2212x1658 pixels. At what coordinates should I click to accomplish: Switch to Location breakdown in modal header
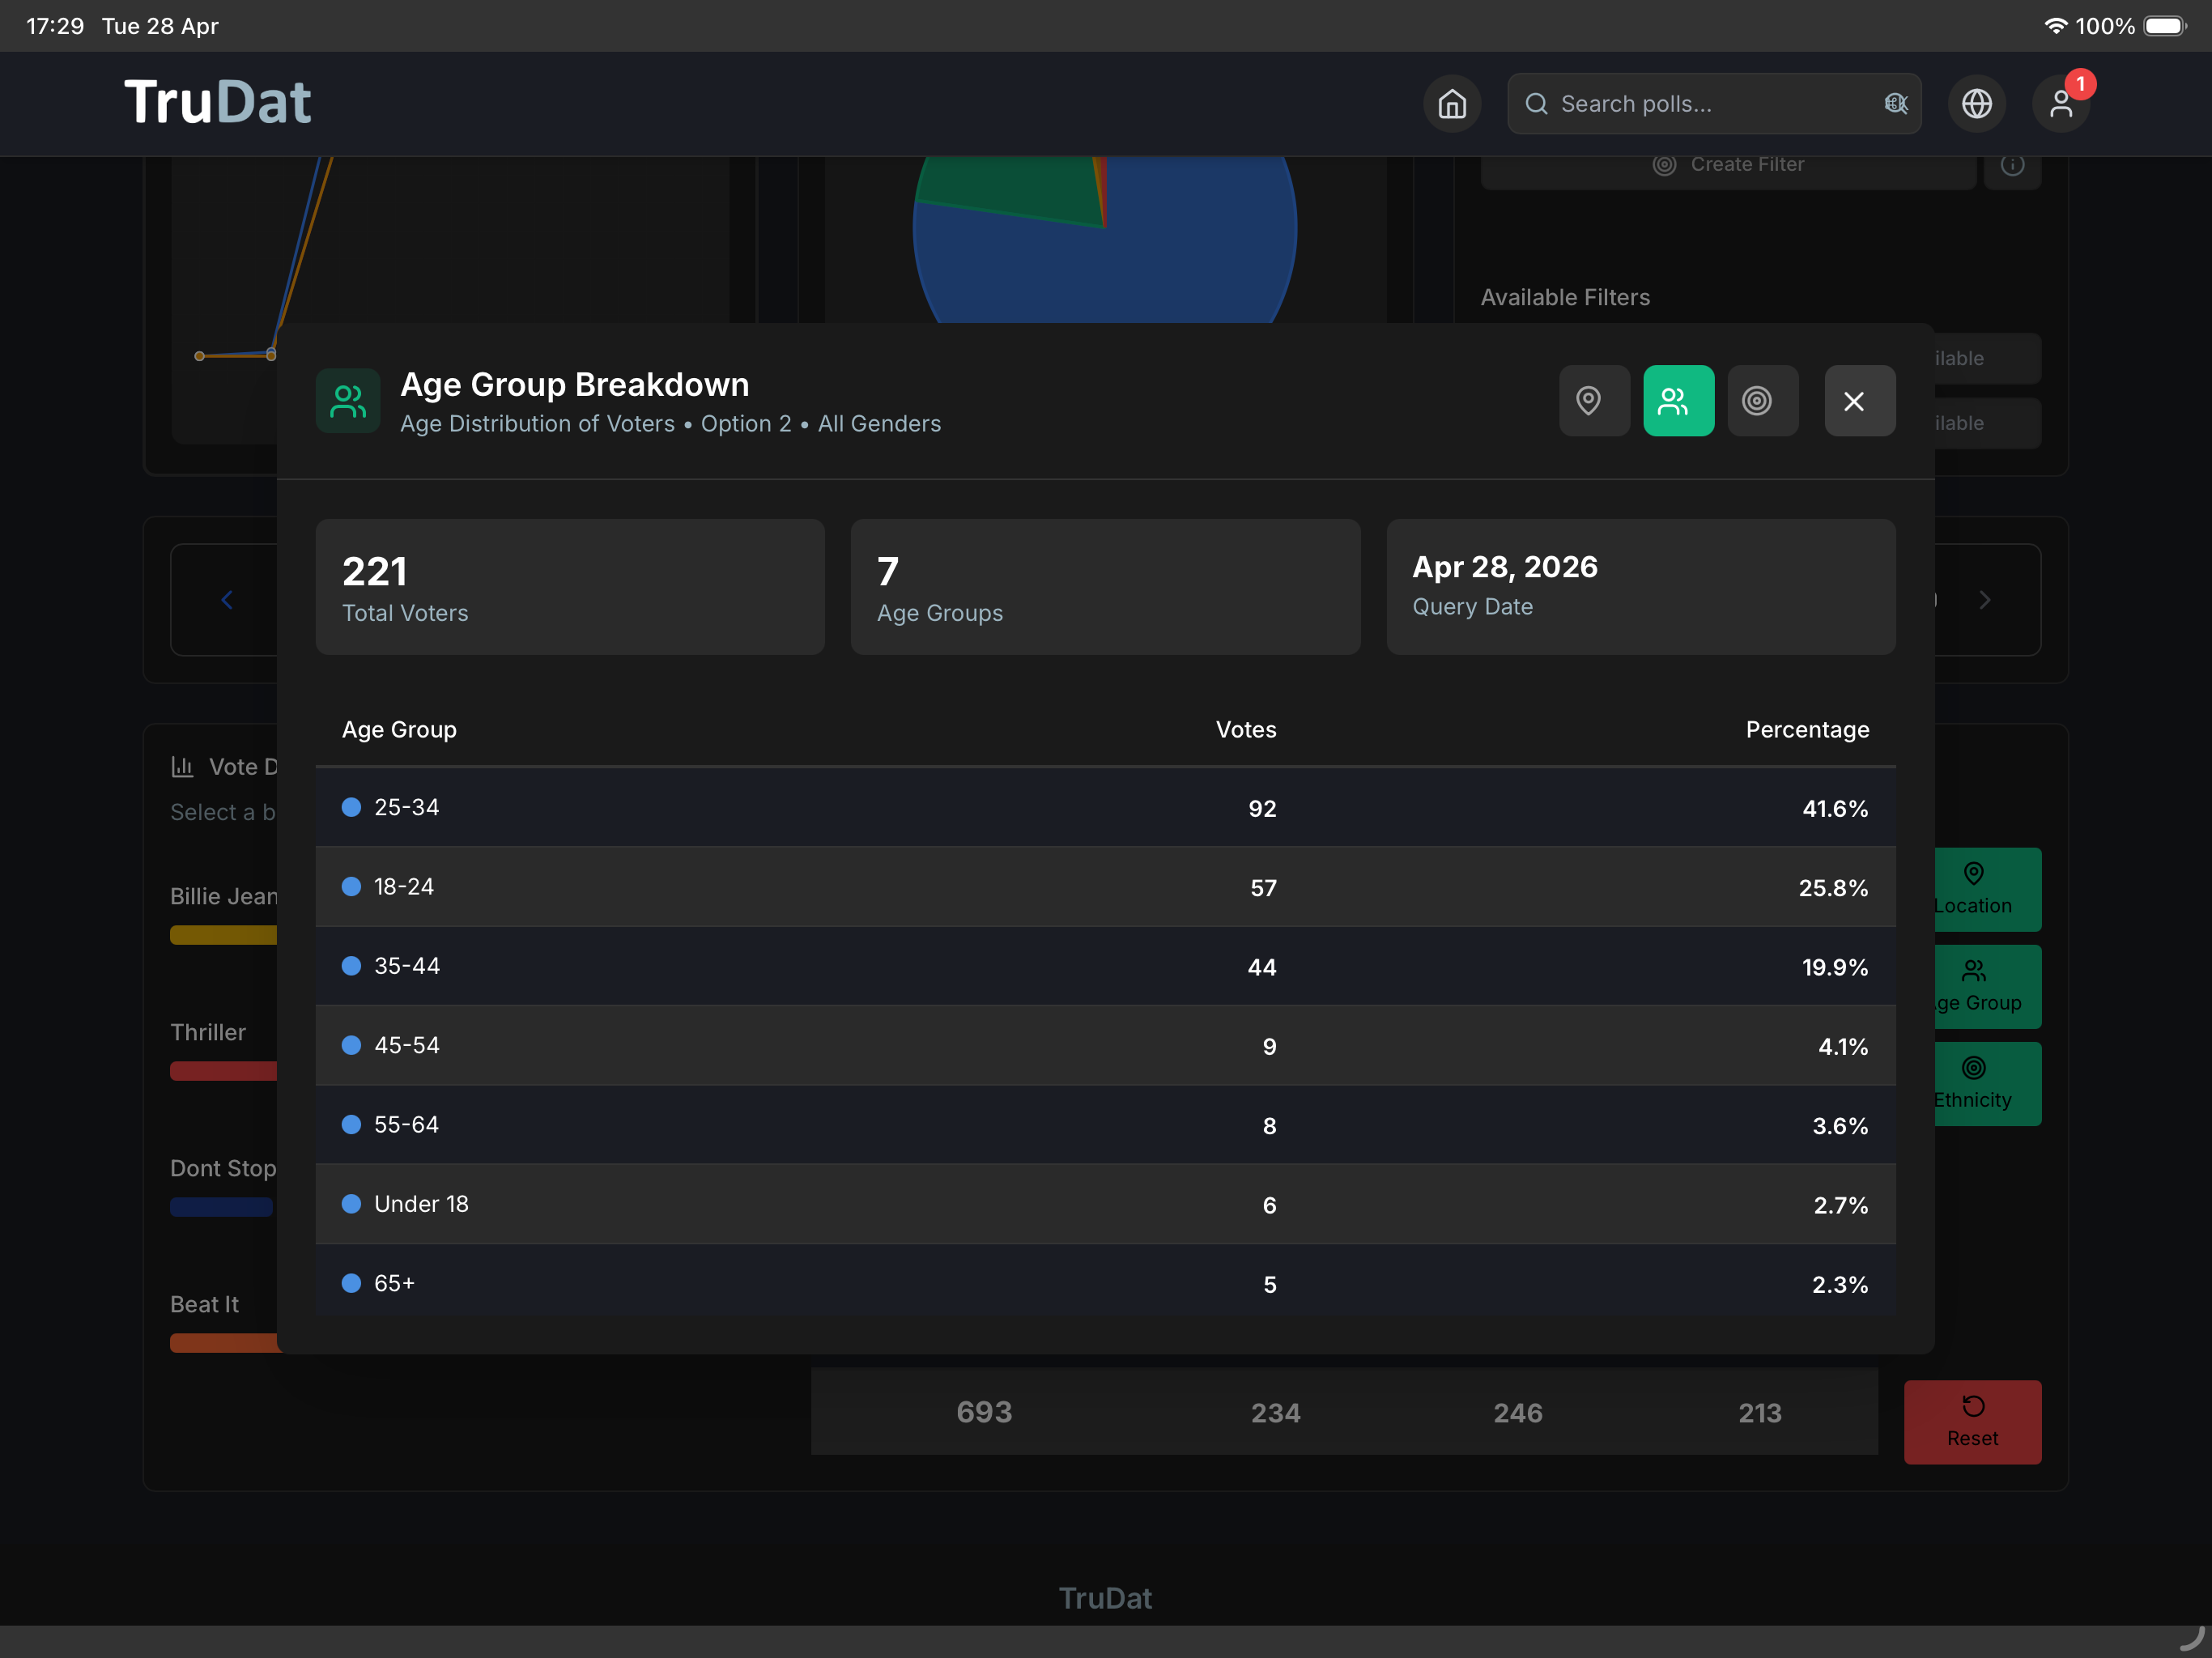click(x=1594, y=401)
